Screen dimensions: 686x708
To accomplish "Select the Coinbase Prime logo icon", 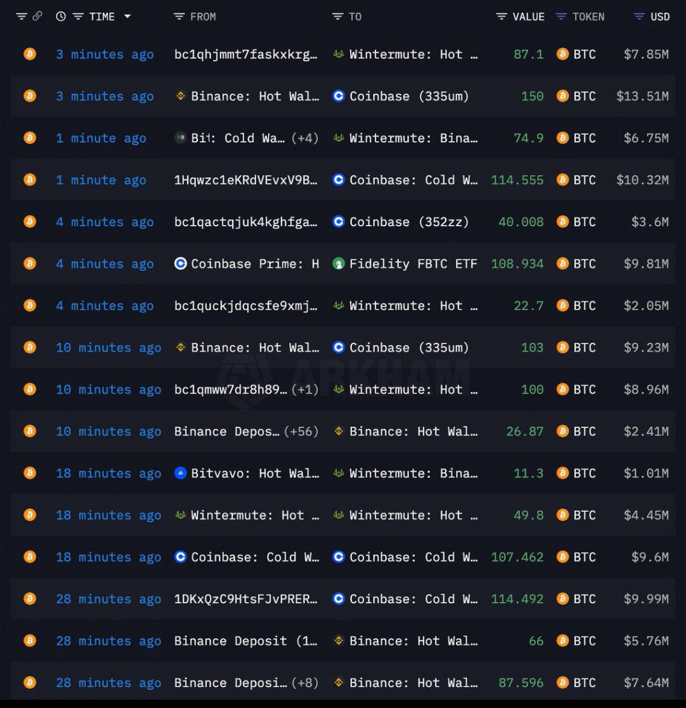I will 181,263.
